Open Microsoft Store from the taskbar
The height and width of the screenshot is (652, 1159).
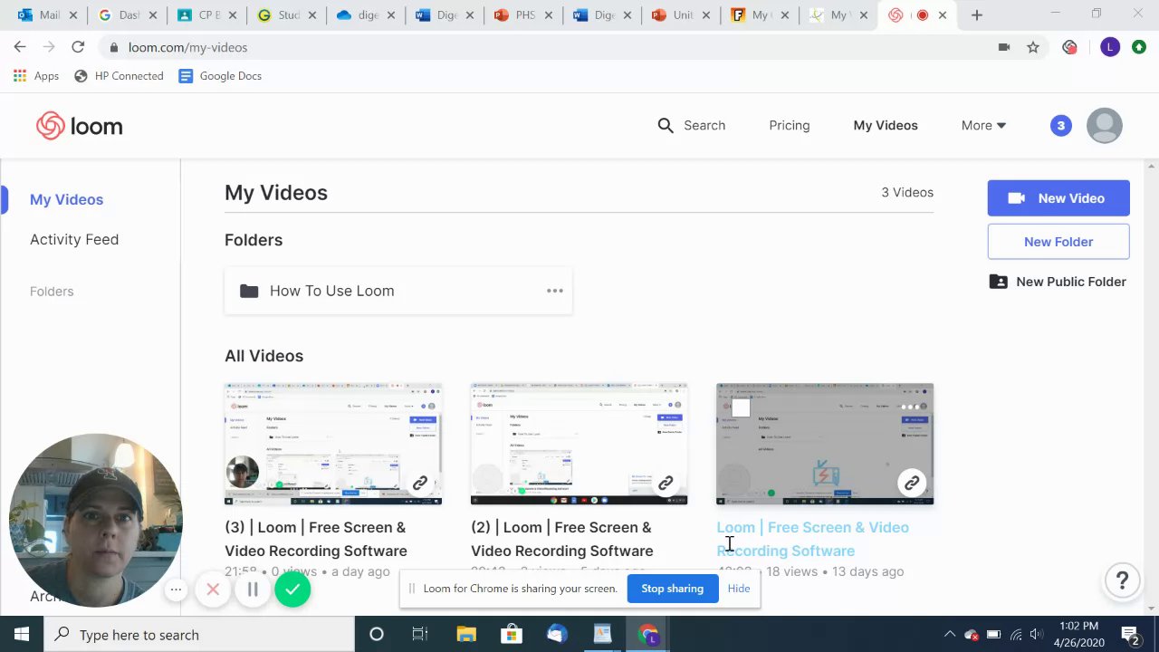coord(512,634)
